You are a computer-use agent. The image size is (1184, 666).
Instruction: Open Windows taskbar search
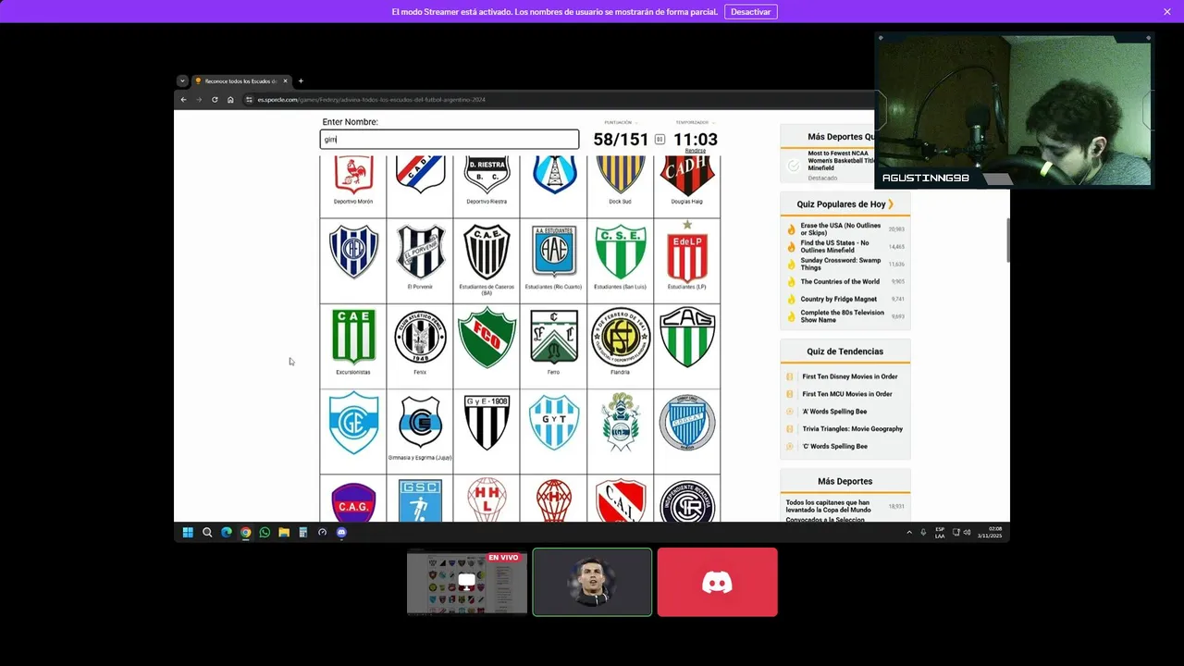[x=207, y=532]
